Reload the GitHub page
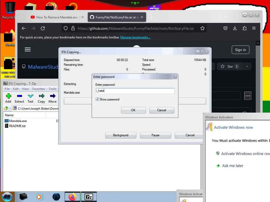270x202 pixels. 43,28
